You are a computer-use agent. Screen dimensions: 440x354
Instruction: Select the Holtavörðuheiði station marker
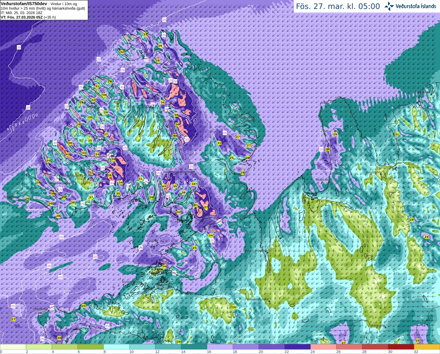[x=269, y=301]
